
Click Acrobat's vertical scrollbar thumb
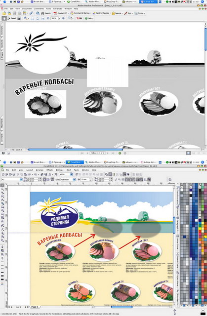click(206, 39)
